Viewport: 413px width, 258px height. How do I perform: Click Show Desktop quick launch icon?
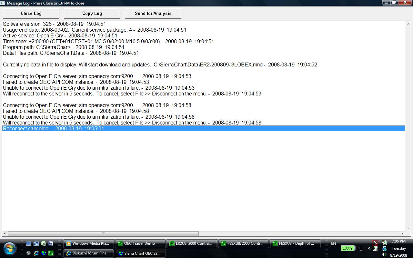[29, 243]
